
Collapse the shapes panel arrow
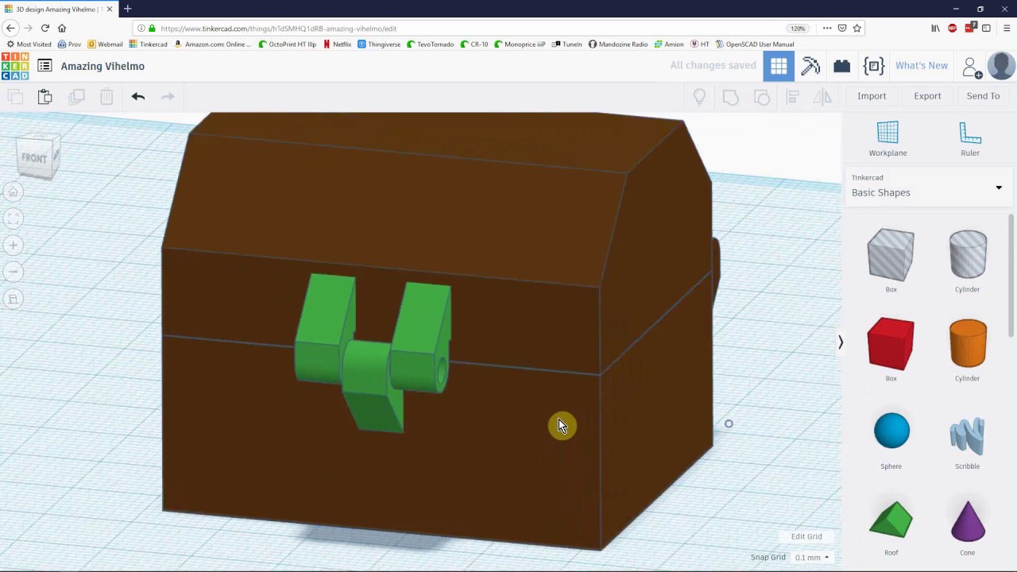[x=840, y=342]
